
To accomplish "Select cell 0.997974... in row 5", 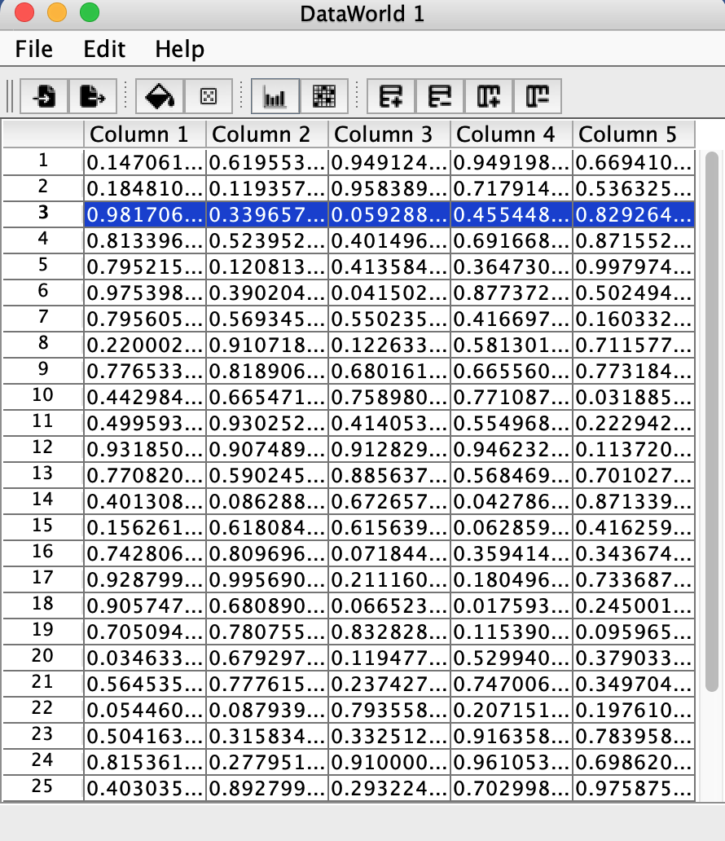I will pyautogui.click(x=634, y=266).
